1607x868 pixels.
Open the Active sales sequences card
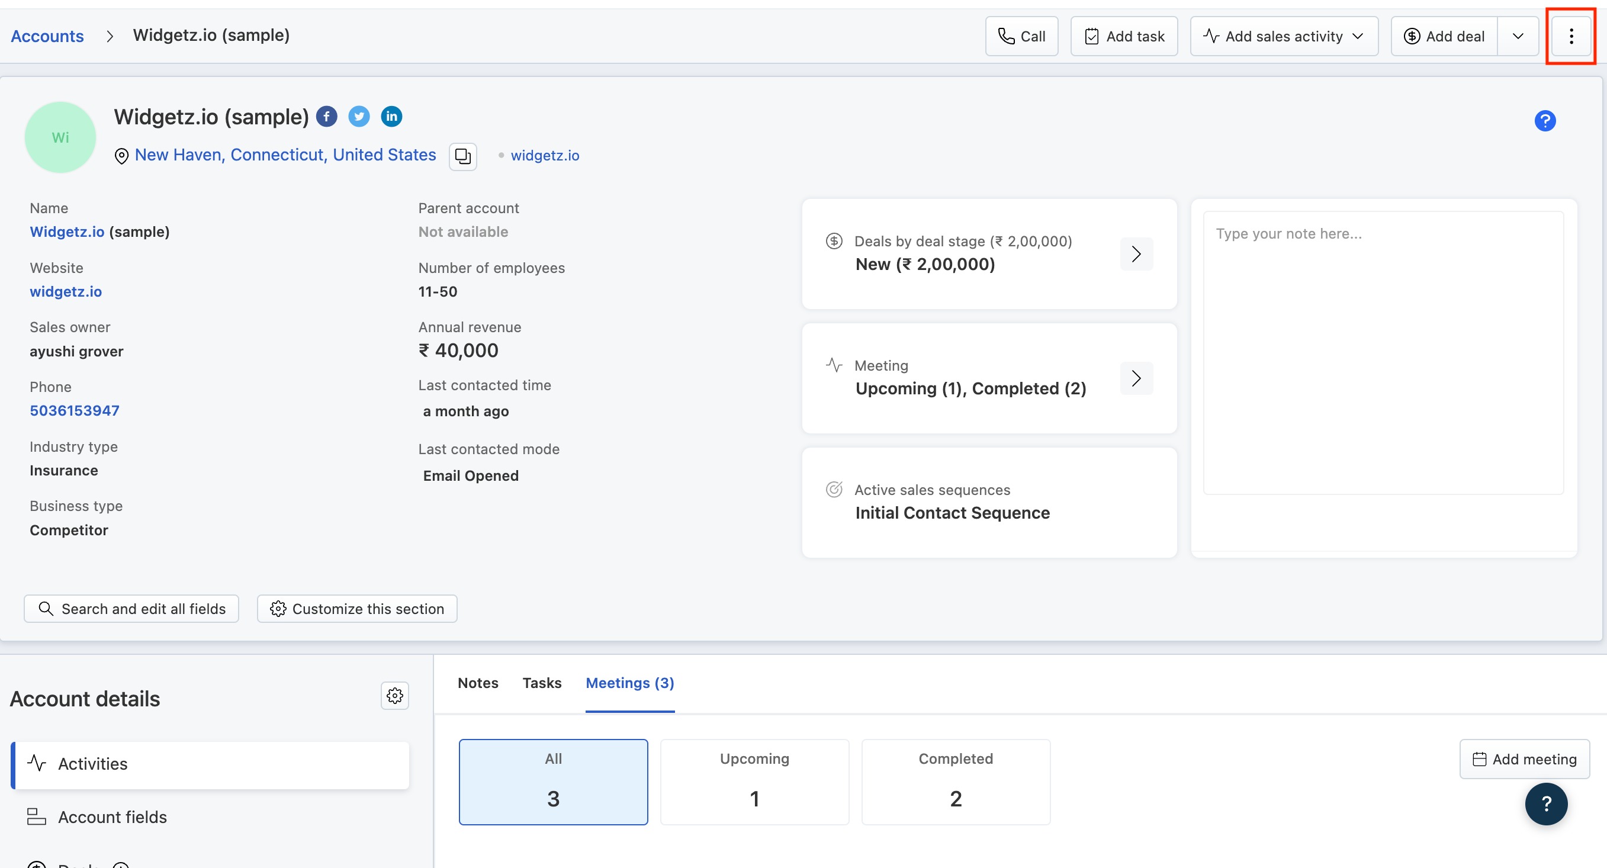[989, 502]
